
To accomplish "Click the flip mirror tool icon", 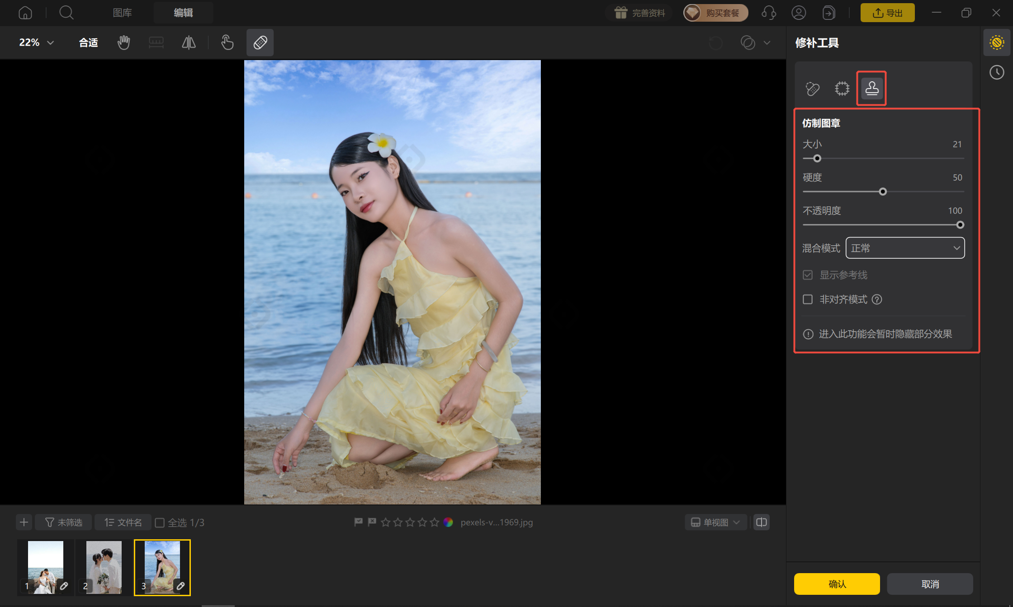I will (x=189, y=42).
